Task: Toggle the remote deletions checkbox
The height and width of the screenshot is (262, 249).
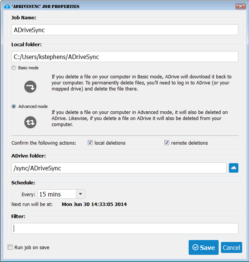Action: coord(167,143)
